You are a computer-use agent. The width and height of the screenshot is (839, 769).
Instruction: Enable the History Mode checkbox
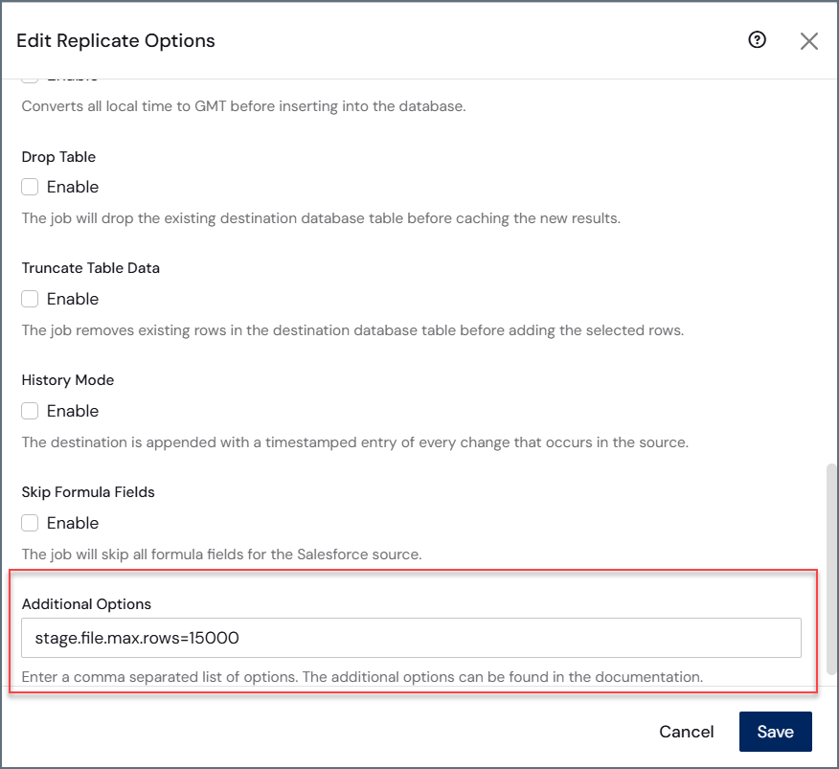pyautogui.click(x=30, y=411)
